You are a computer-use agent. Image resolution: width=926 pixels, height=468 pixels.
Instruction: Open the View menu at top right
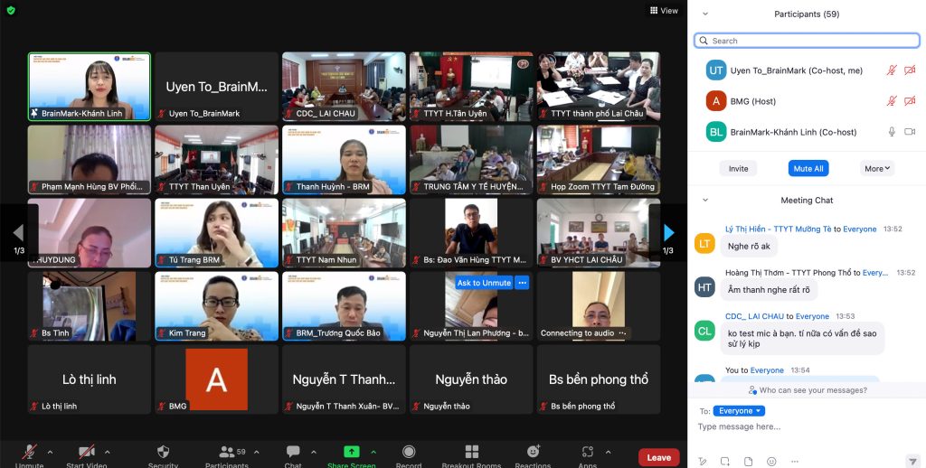tap(665, 10)
